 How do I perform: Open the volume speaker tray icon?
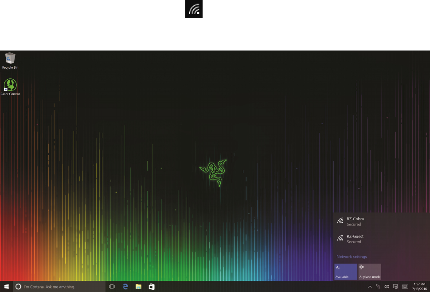click(x=387, y=287)
